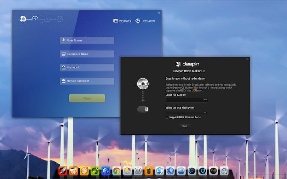Screen dimensions: 287x179
Task: Focus the Retype Password field
Action: 87,81
